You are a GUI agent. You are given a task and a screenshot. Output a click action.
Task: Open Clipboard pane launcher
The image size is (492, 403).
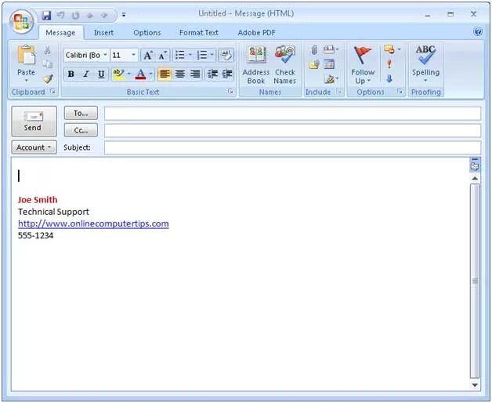pos(52,92)
